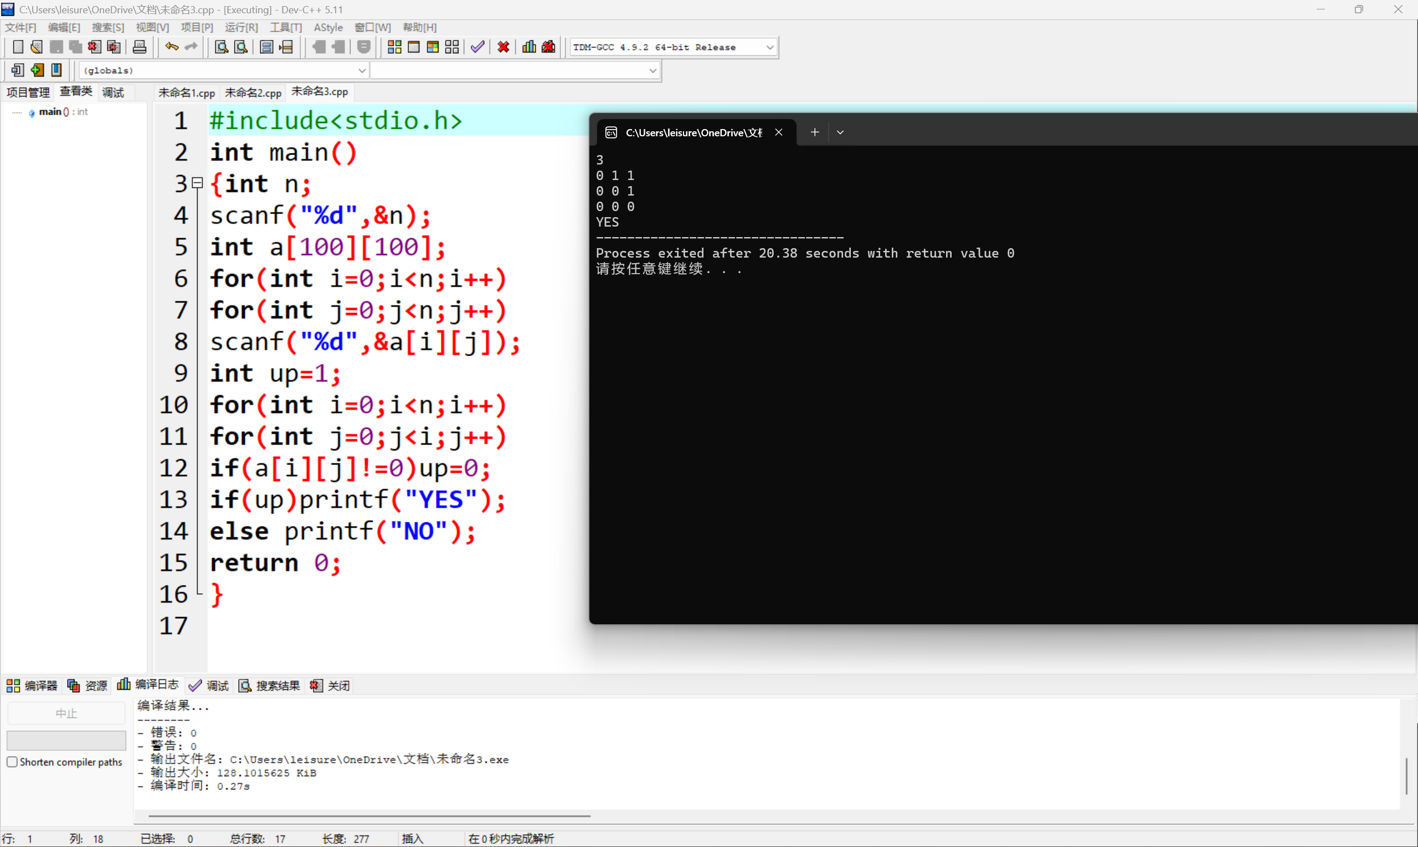Run syntax check with the purple checkmark icon

point(477,47)
